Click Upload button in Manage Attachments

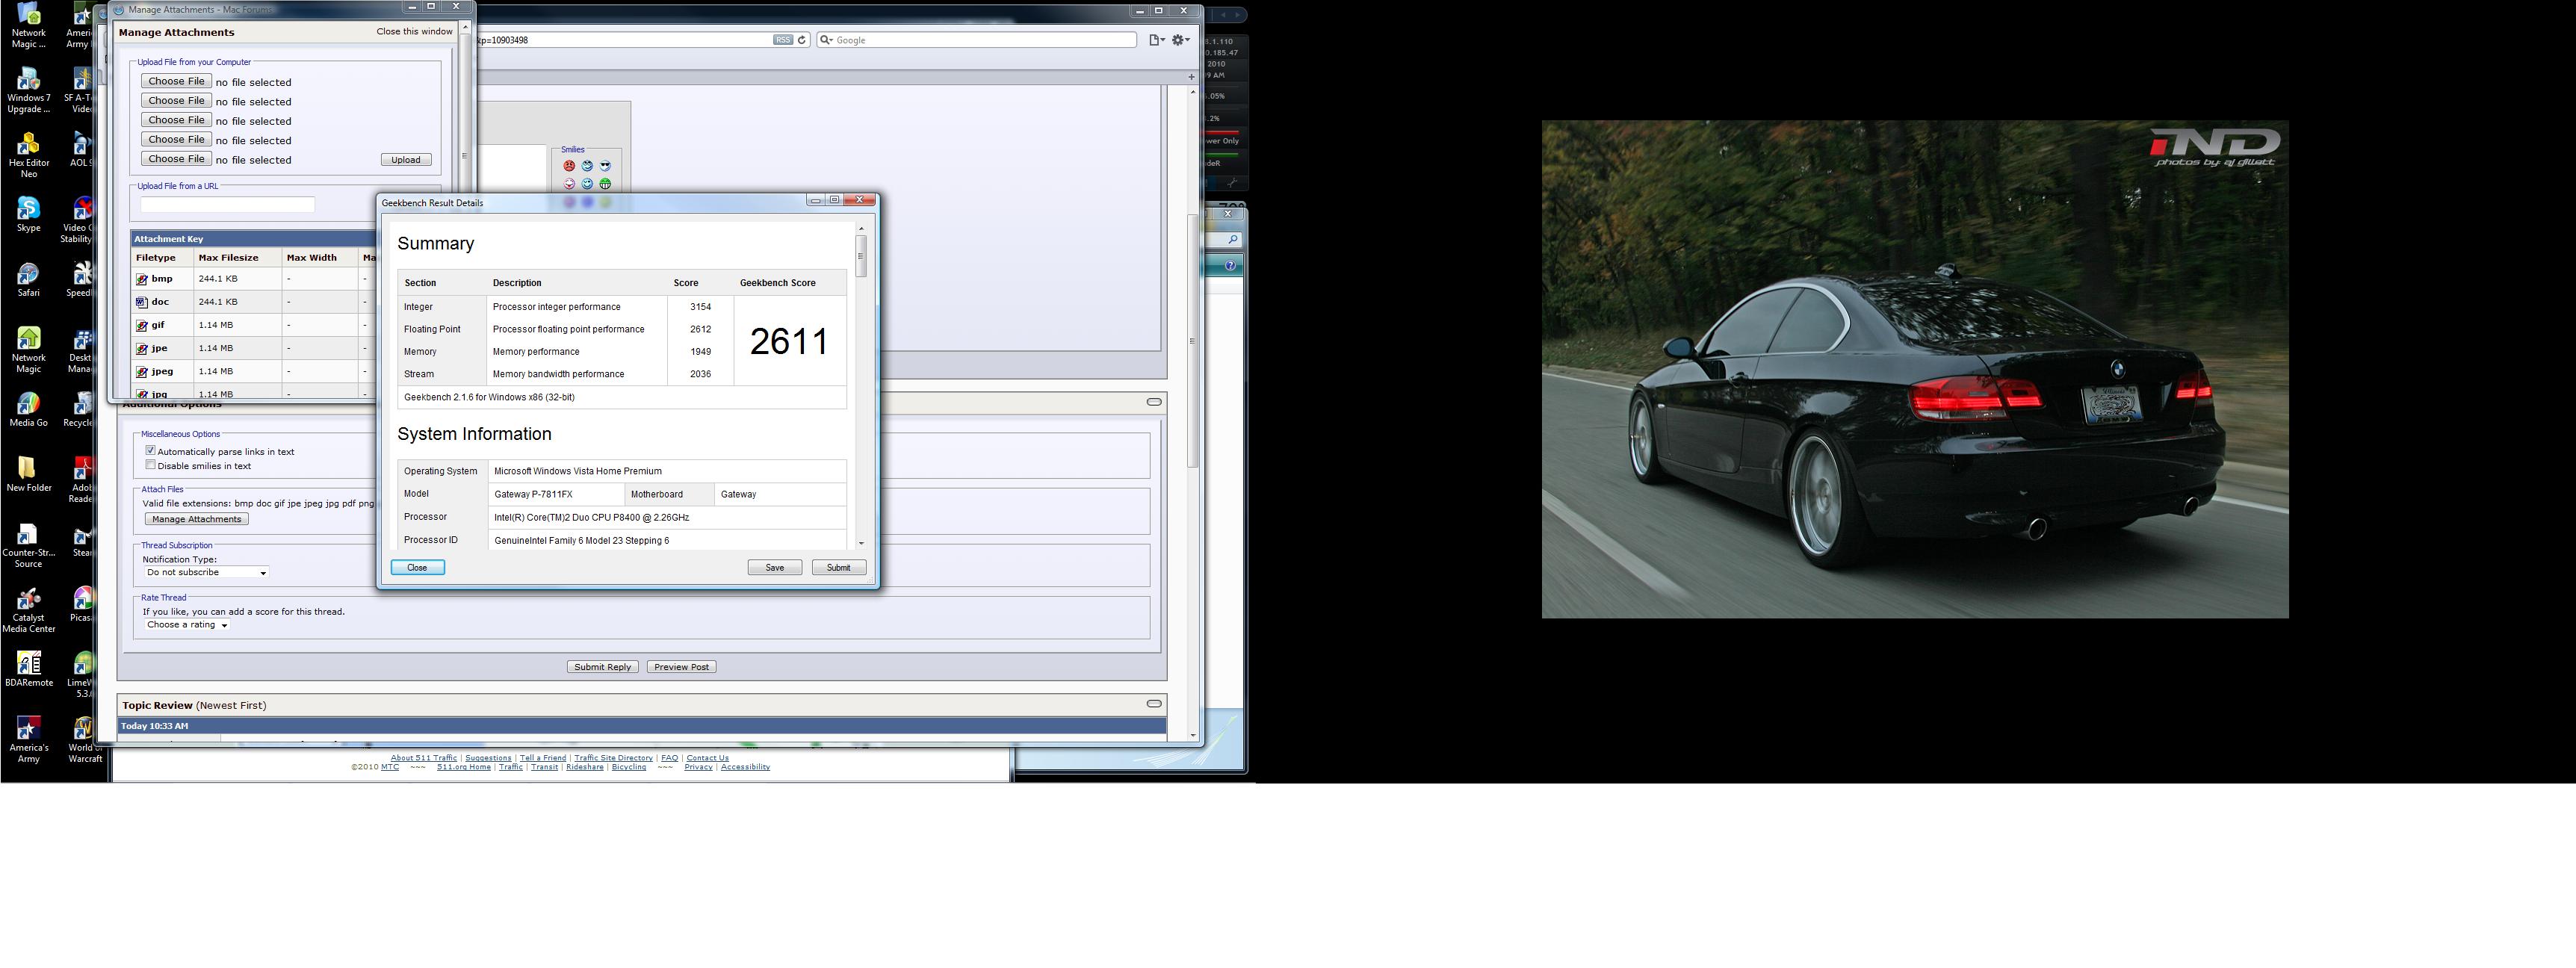(405, 160)
